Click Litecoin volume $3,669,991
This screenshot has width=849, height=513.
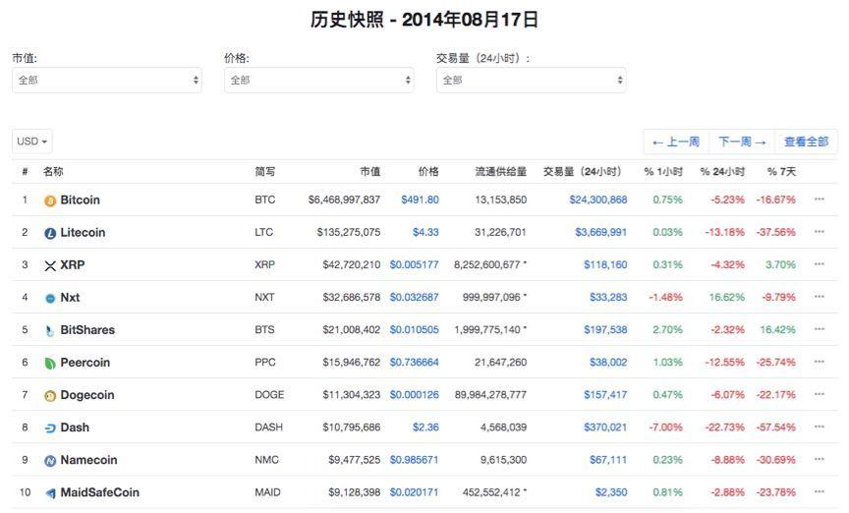click(601, 232)
